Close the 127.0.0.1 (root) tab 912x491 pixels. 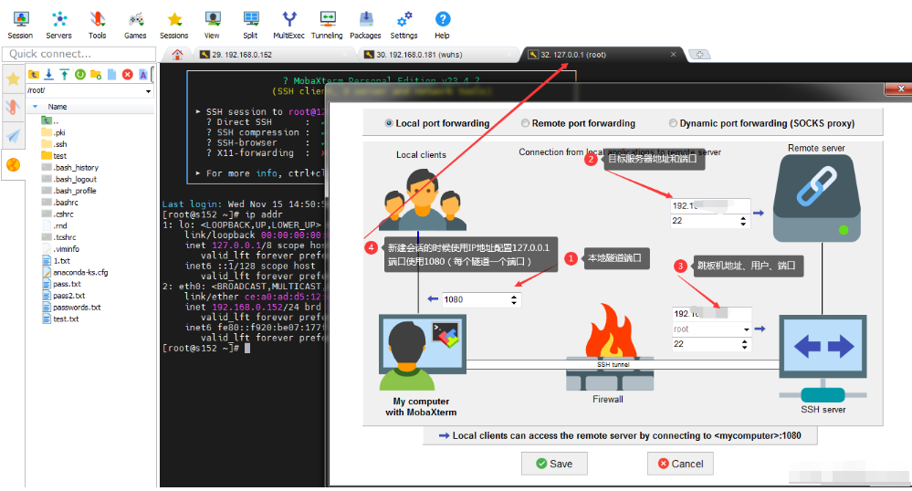[673, 54]
